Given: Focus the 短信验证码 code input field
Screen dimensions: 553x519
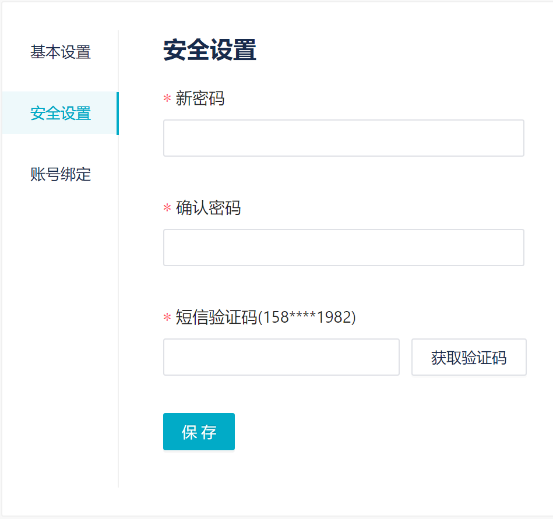Looking at the screenshot, I should [x=281, y=357].
